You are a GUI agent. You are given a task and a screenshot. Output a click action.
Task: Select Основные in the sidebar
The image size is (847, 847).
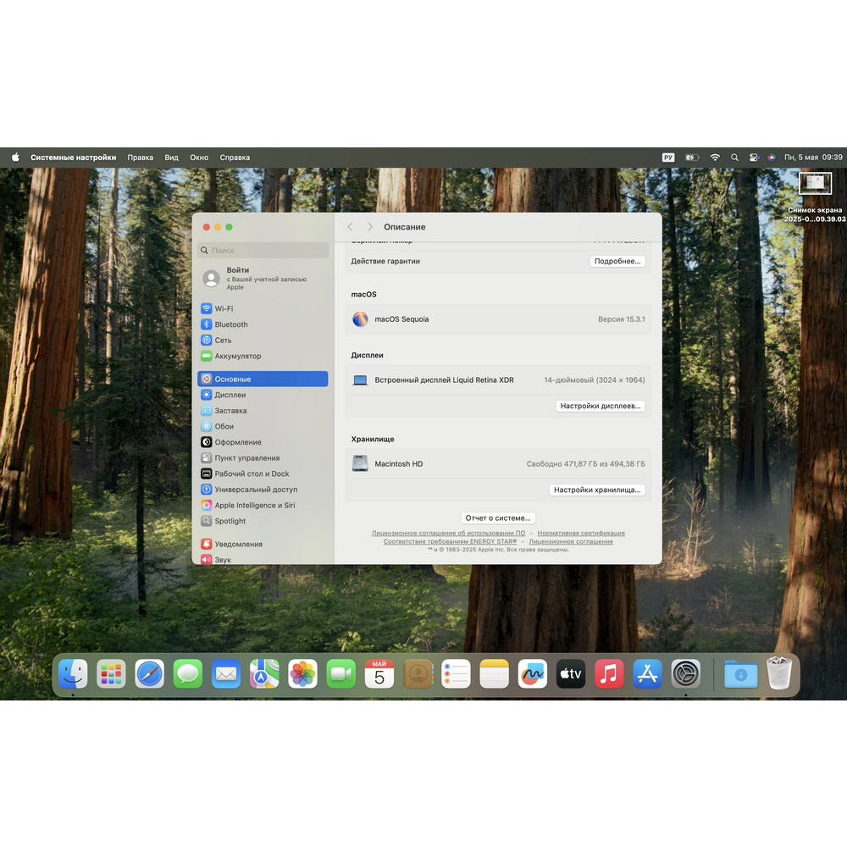click(263, 379)
